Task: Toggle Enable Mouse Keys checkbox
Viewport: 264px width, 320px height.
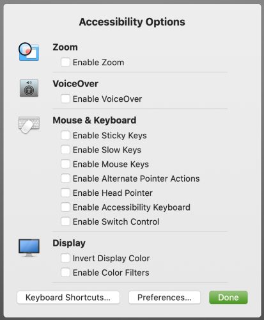Action: coord(65,164)
